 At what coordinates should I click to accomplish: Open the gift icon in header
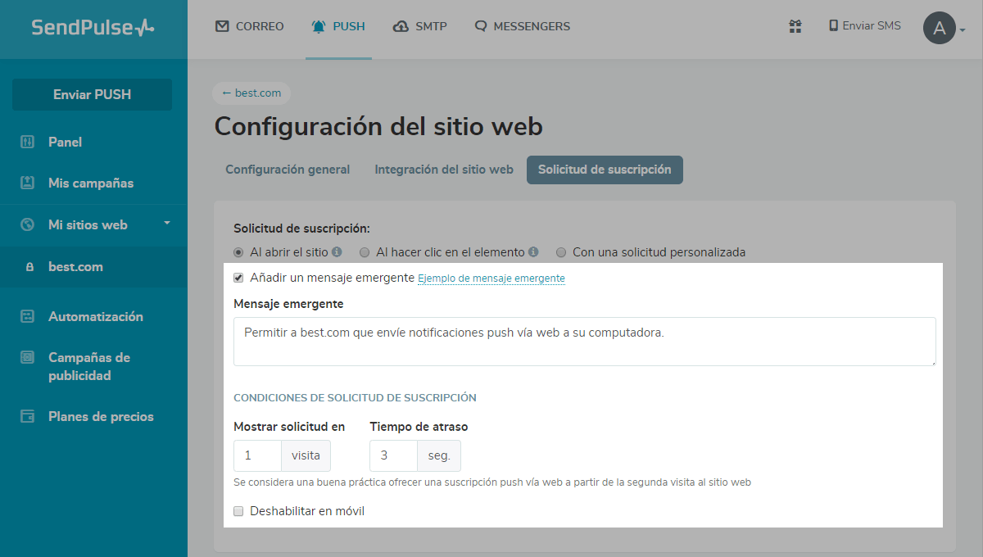(795, 26)
